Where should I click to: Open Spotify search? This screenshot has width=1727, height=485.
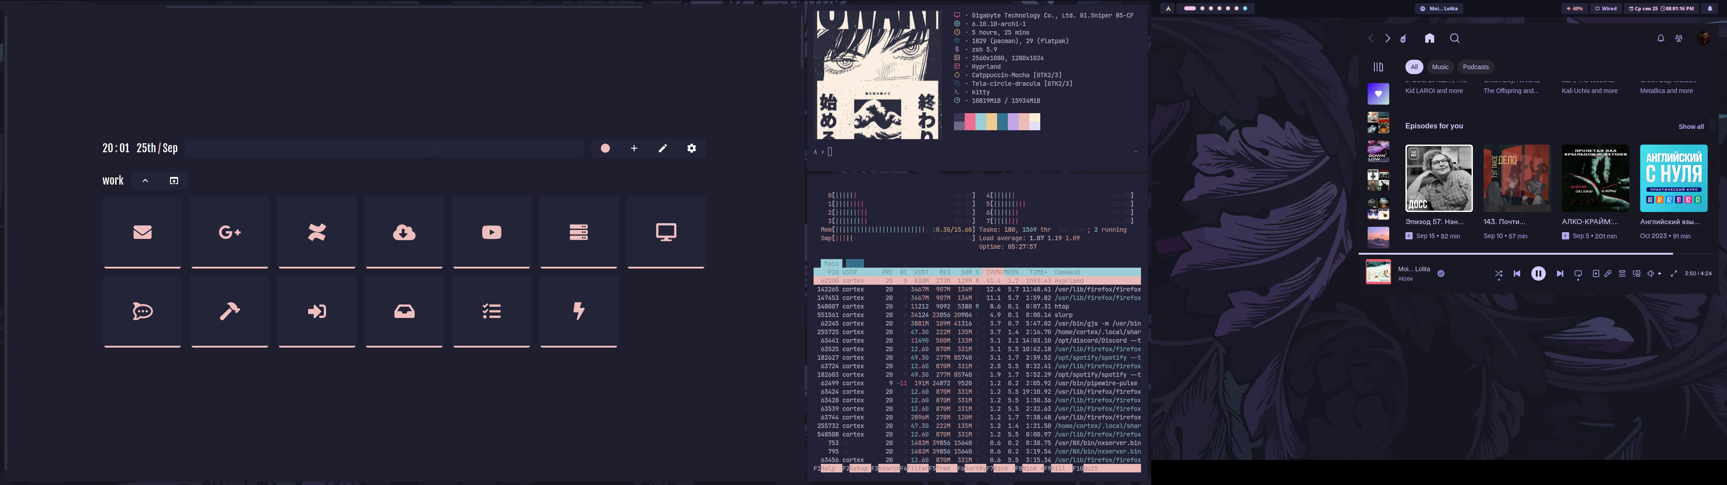(1455, 39)
